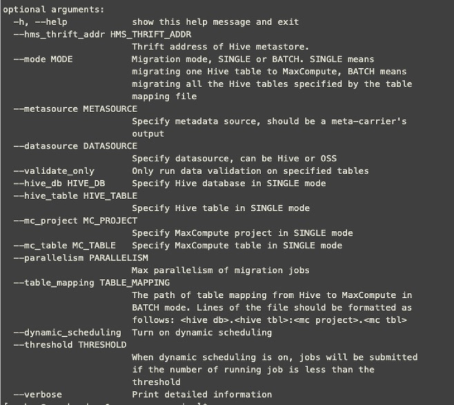The image size is (454, 405).
Task: Click the 'optional arguments:' heading
Action: click(54, 10)
